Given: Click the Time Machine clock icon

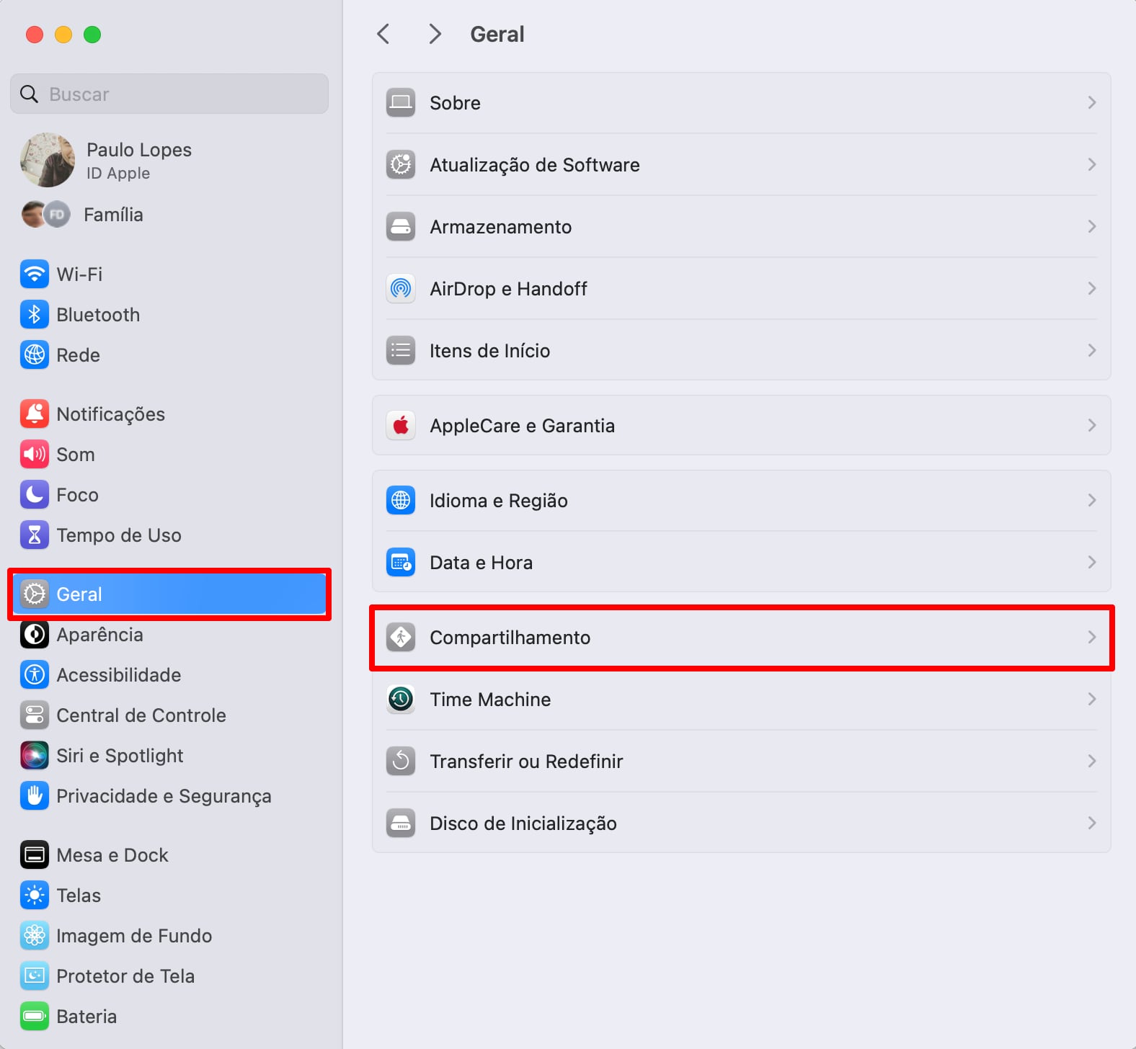Looking at the screenshot, I should (x=401, y=700).
